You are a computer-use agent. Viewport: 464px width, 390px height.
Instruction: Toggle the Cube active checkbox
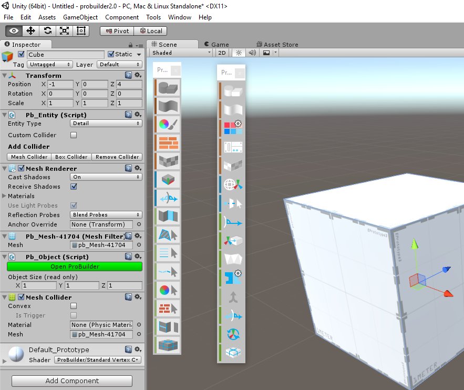[21, 54]
